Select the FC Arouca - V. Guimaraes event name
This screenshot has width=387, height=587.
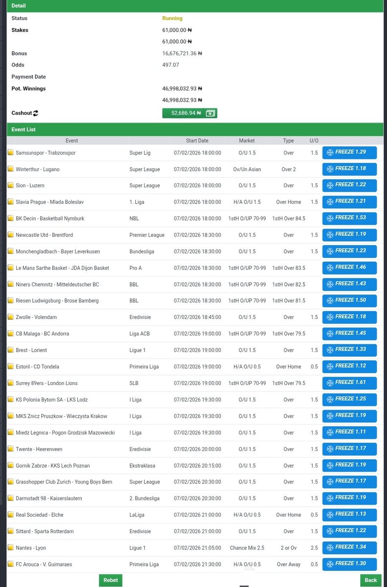point(44,564)
